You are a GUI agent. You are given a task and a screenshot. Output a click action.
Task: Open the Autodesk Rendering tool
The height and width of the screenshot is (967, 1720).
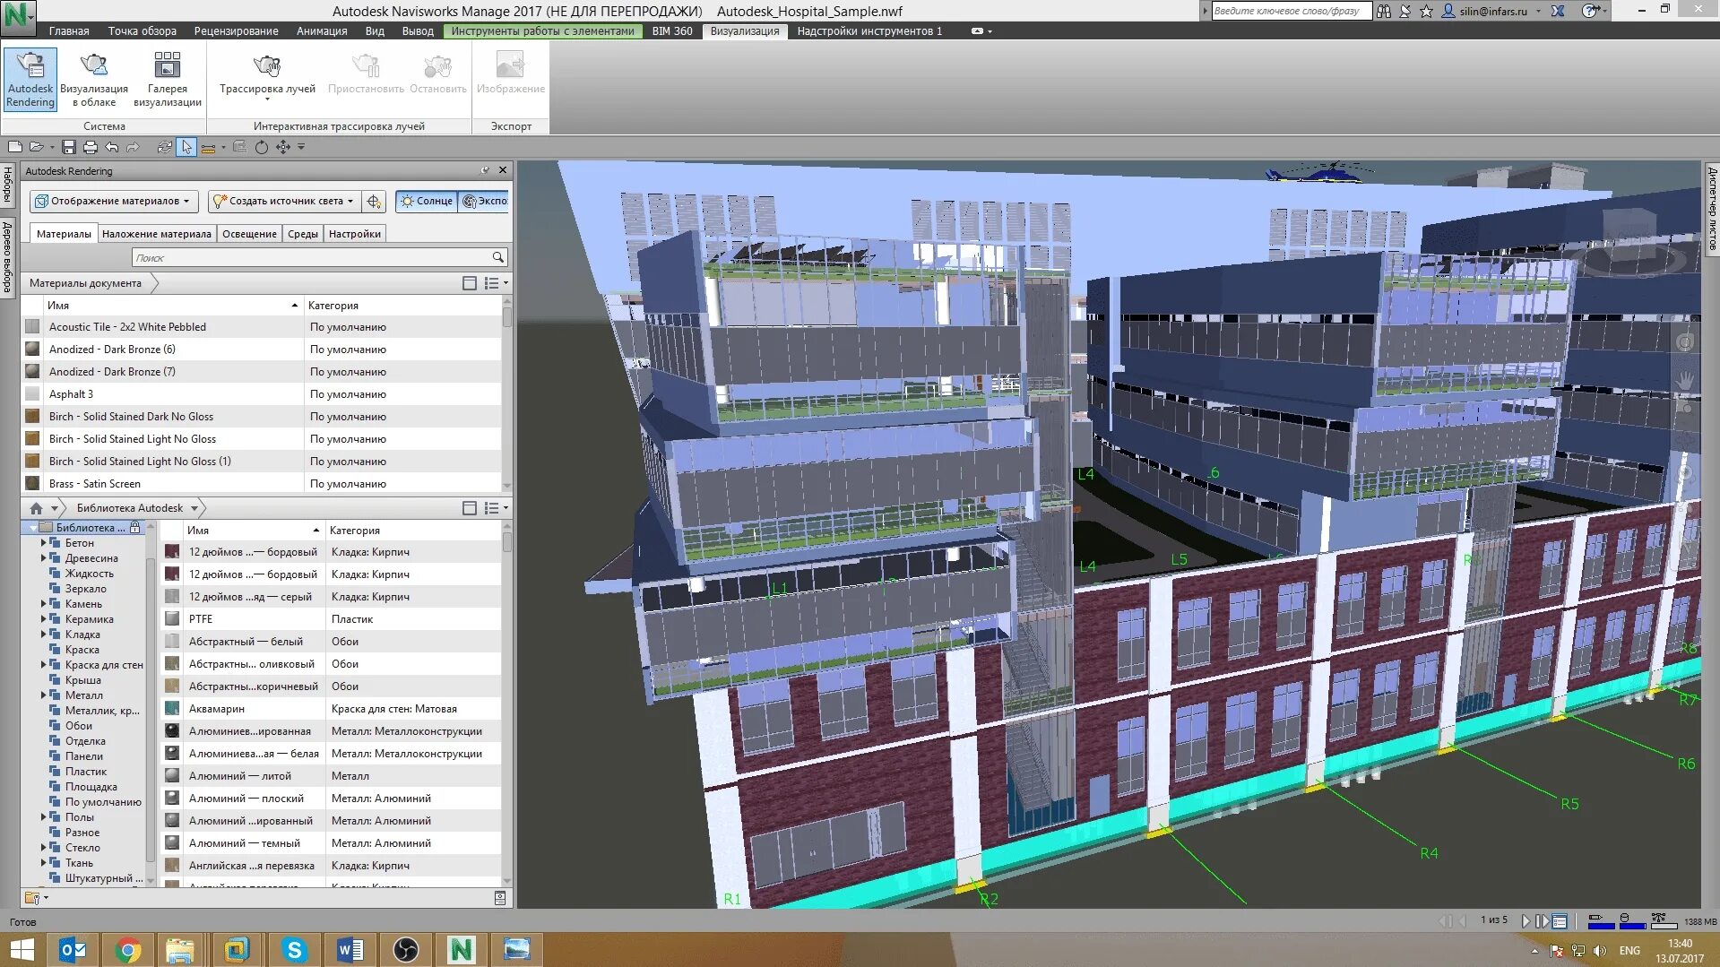click(x=30, y=80)
